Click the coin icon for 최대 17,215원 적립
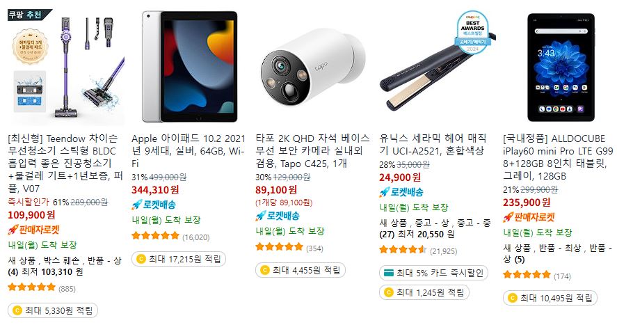Screen dimensions: 617x325 (141, 259)
